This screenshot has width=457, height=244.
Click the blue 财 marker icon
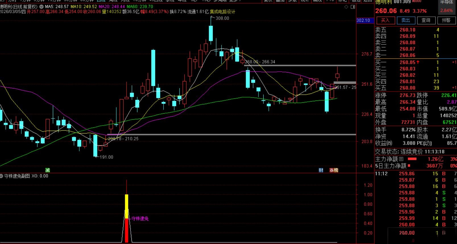tap(321, 170)
